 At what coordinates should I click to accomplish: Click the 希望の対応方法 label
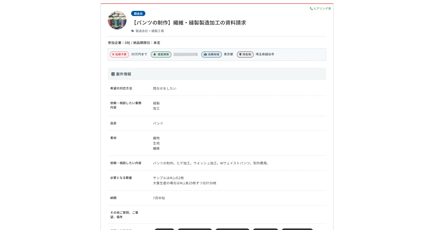121,88
